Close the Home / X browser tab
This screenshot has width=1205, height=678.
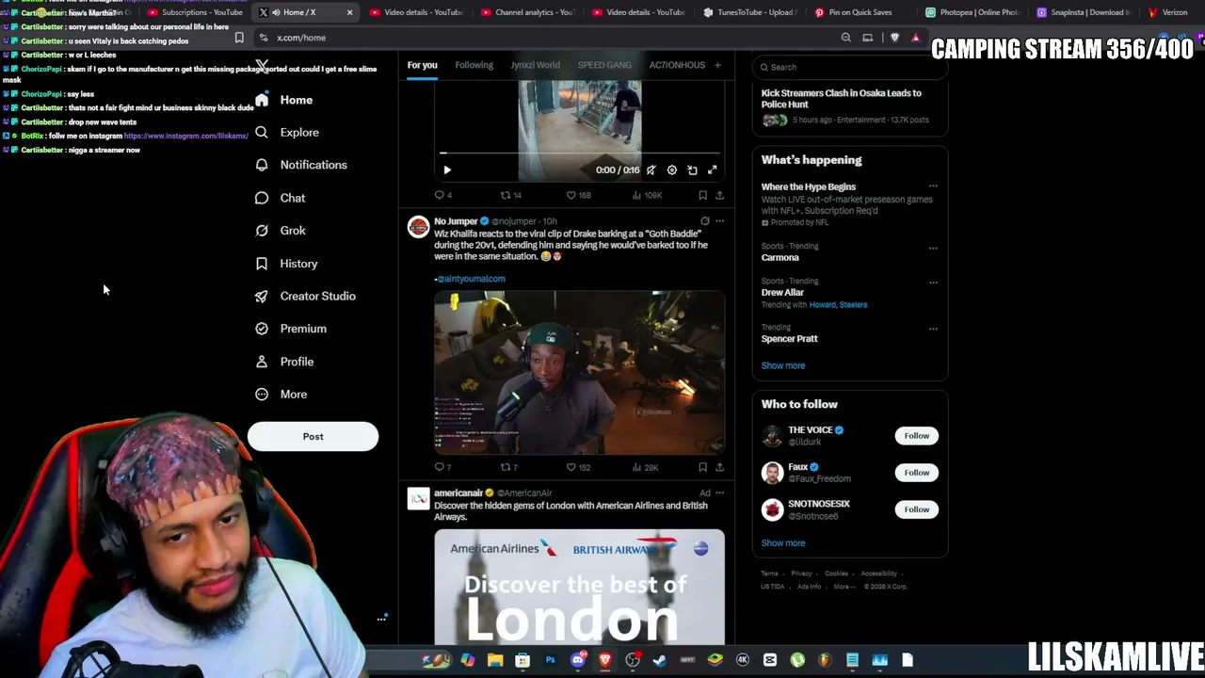point(349,12)
